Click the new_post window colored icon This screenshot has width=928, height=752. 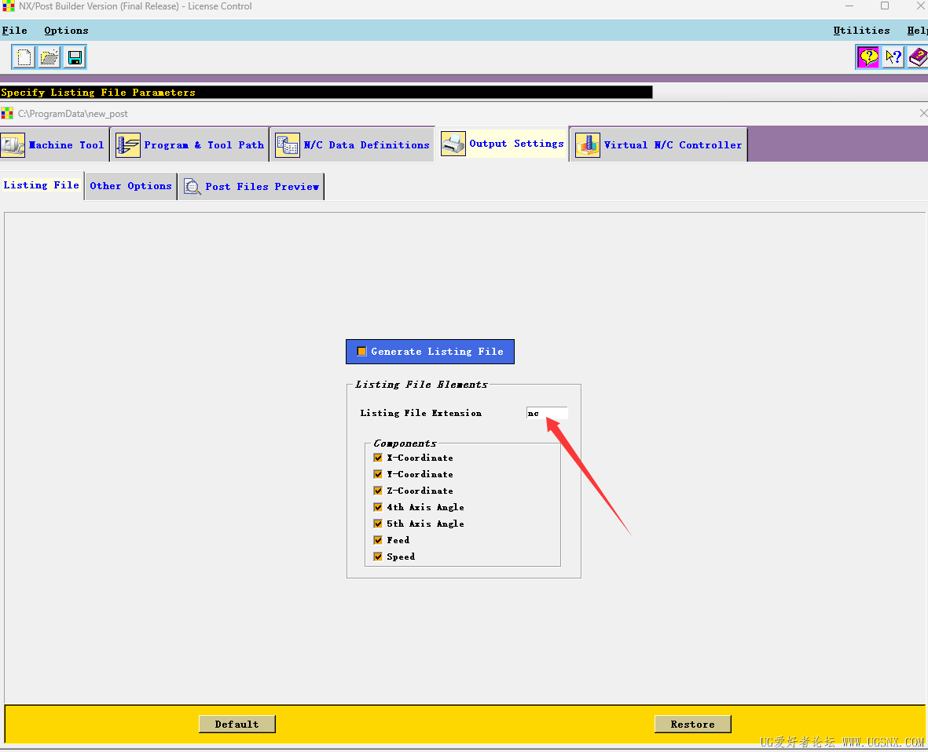(7, 113)
